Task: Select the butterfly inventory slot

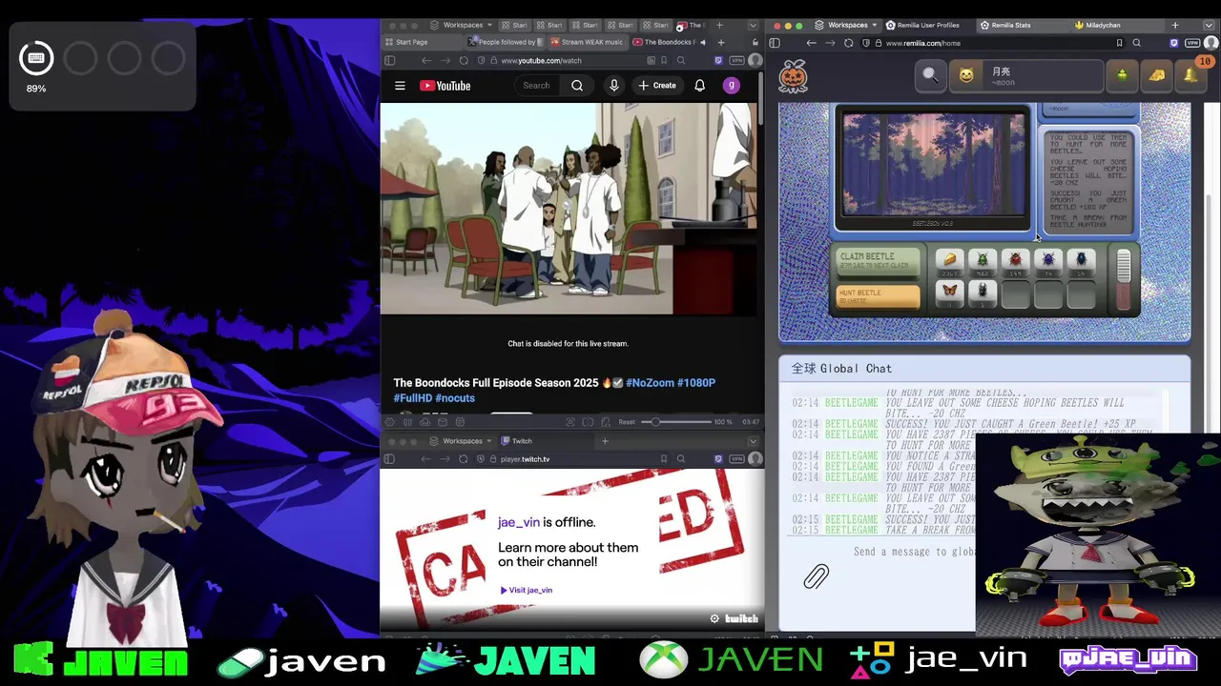Action: coord(949,293)
